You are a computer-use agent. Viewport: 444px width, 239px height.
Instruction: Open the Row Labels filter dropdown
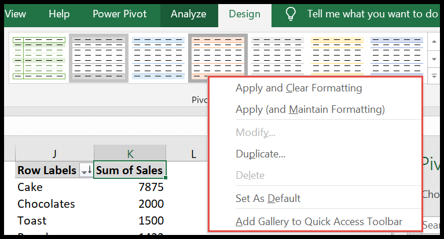[86, 171]
